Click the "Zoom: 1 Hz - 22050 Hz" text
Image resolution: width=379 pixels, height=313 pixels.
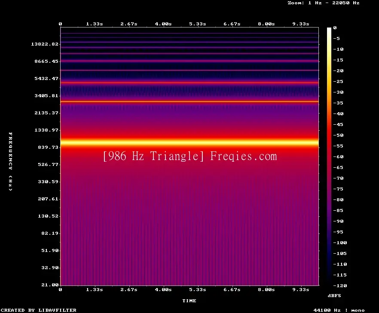point(324,3)
